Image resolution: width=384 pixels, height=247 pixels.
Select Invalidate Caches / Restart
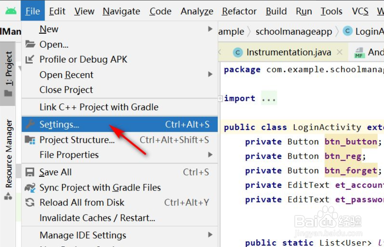point(97,218)
